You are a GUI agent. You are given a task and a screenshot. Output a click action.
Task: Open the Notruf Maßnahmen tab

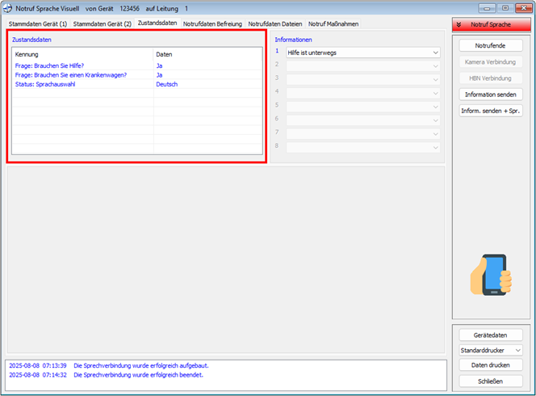click(333, 23)
